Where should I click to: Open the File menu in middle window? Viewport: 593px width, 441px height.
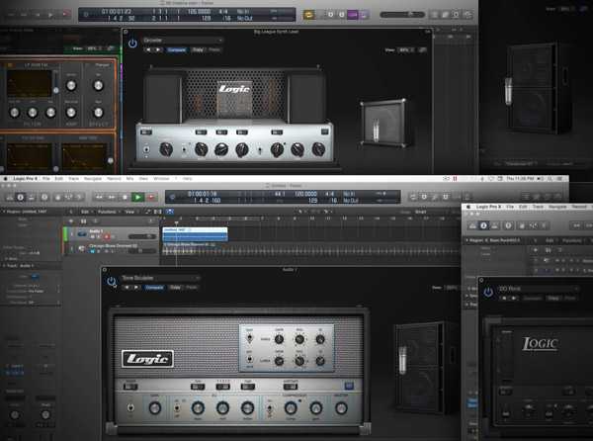(x=46, y=179)
